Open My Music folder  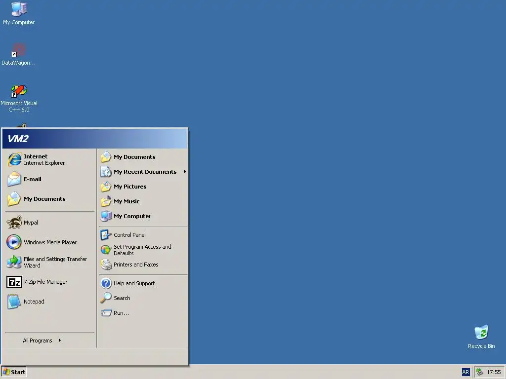[143, 201]
